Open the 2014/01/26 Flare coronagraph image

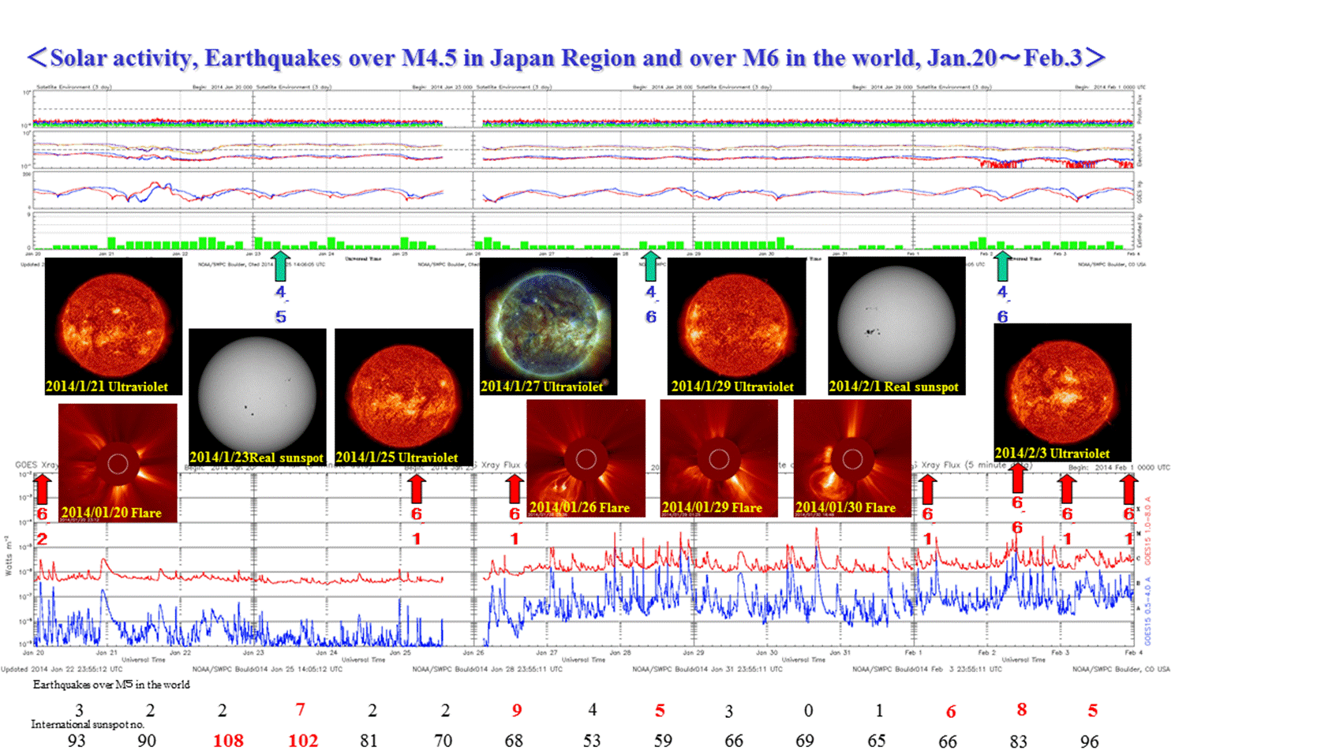(586, 458)
